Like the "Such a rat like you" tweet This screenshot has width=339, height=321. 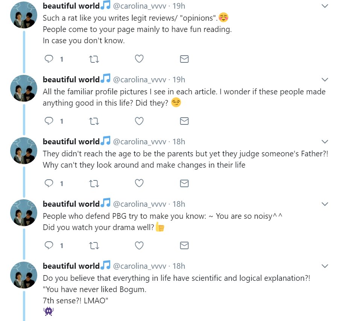point(139,59)
